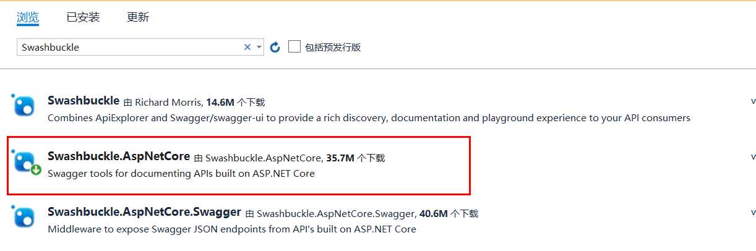The width and height of the screenshot is (756, 251).
Task: Open the search history dropdown arrow
Action: tap(259, 47)
